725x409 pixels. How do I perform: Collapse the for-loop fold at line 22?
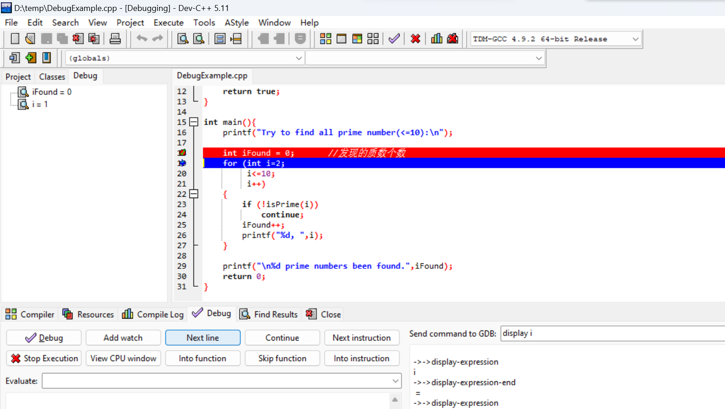coord(194,194)
